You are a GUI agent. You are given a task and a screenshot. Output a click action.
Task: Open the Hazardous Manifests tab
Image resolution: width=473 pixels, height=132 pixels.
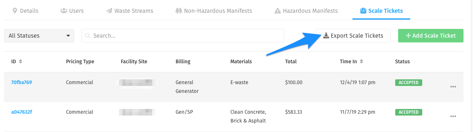[x=306, y=11]
